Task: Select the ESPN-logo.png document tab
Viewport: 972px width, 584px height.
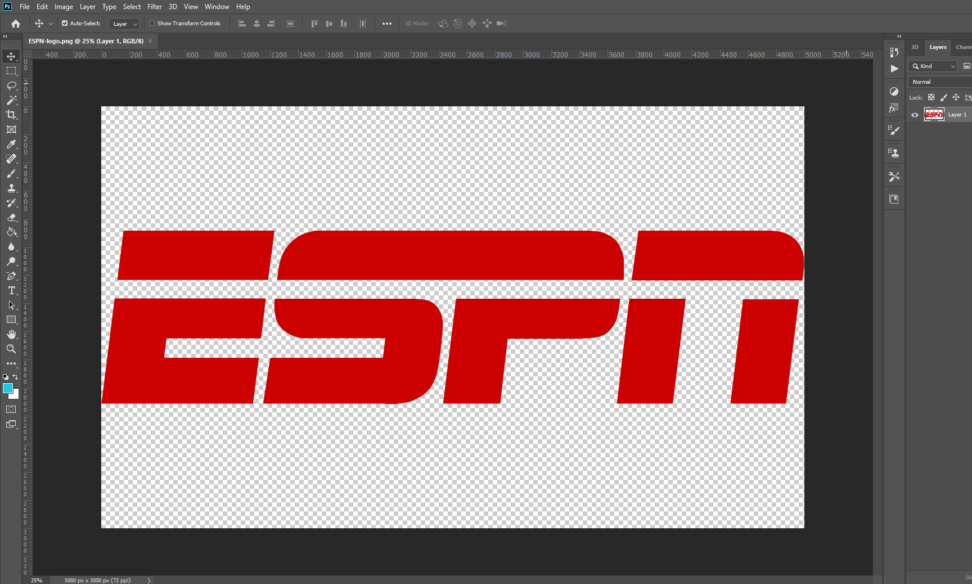Action: pos(86,41)
